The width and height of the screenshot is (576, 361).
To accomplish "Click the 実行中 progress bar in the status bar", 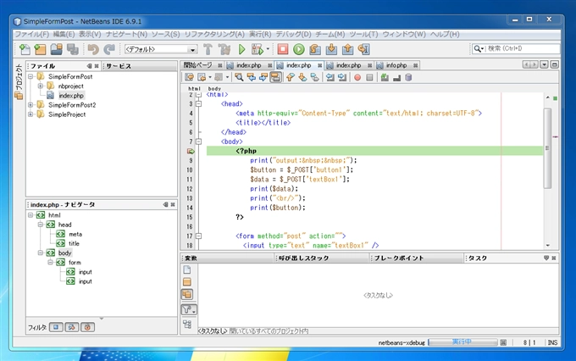I will tap(462, 342).
